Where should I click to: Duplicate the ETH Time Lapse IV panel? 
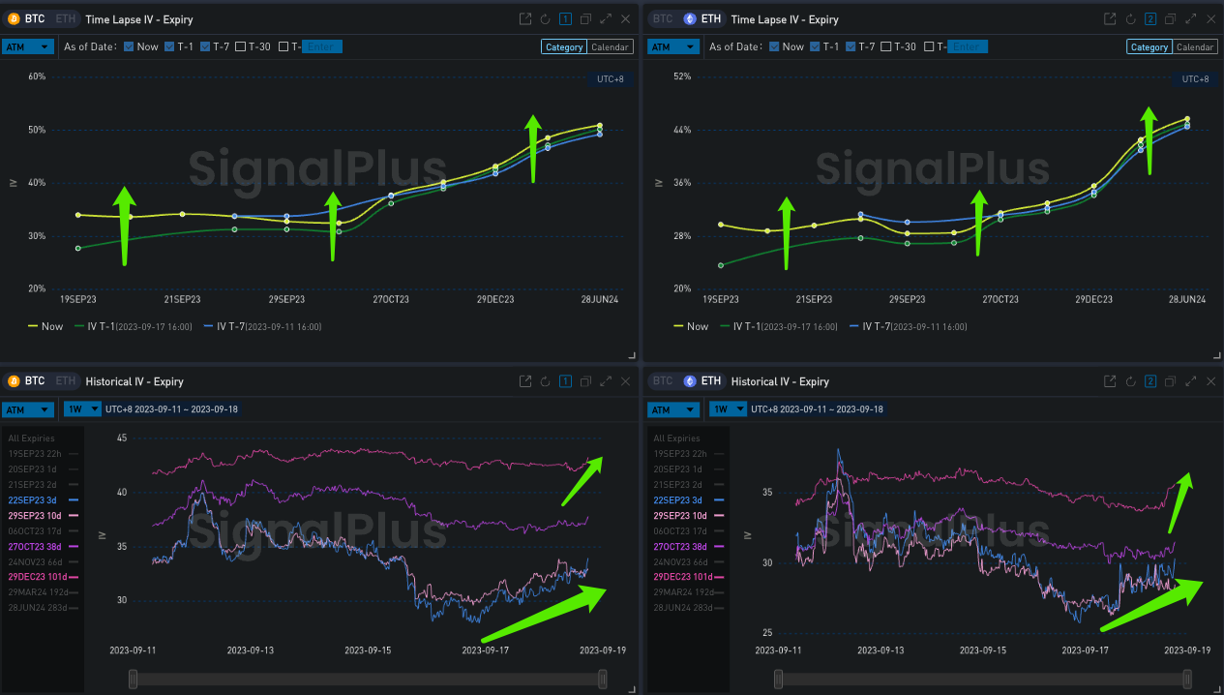point(1171,19)
